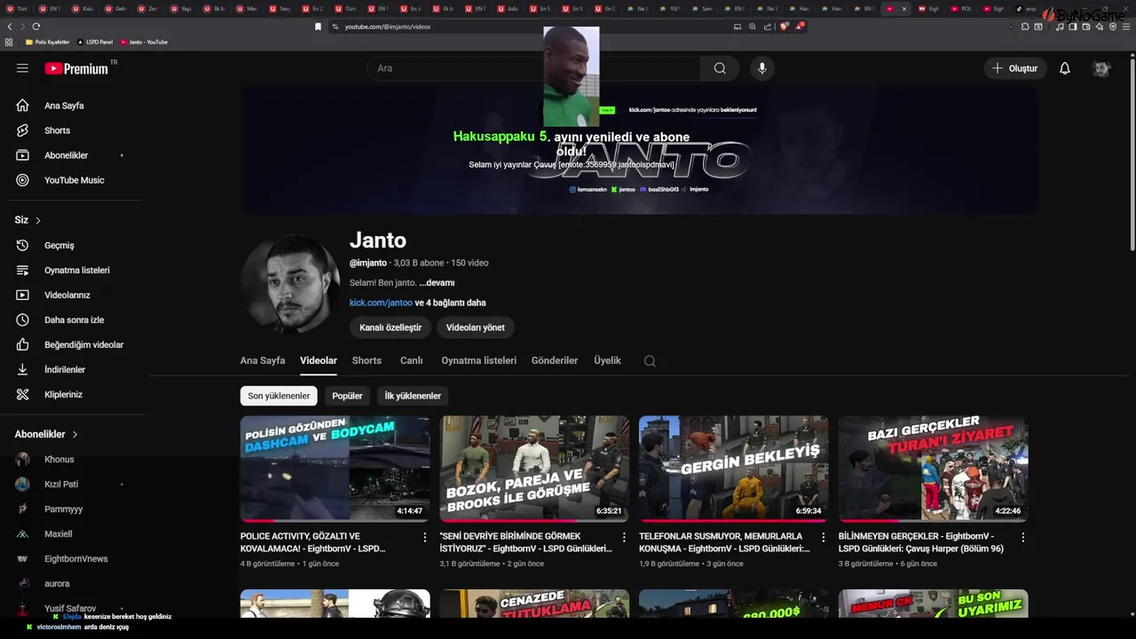Toggle the bookmark icon in the address bar
Screen dimensions: 1136x639
click(318, 27)
